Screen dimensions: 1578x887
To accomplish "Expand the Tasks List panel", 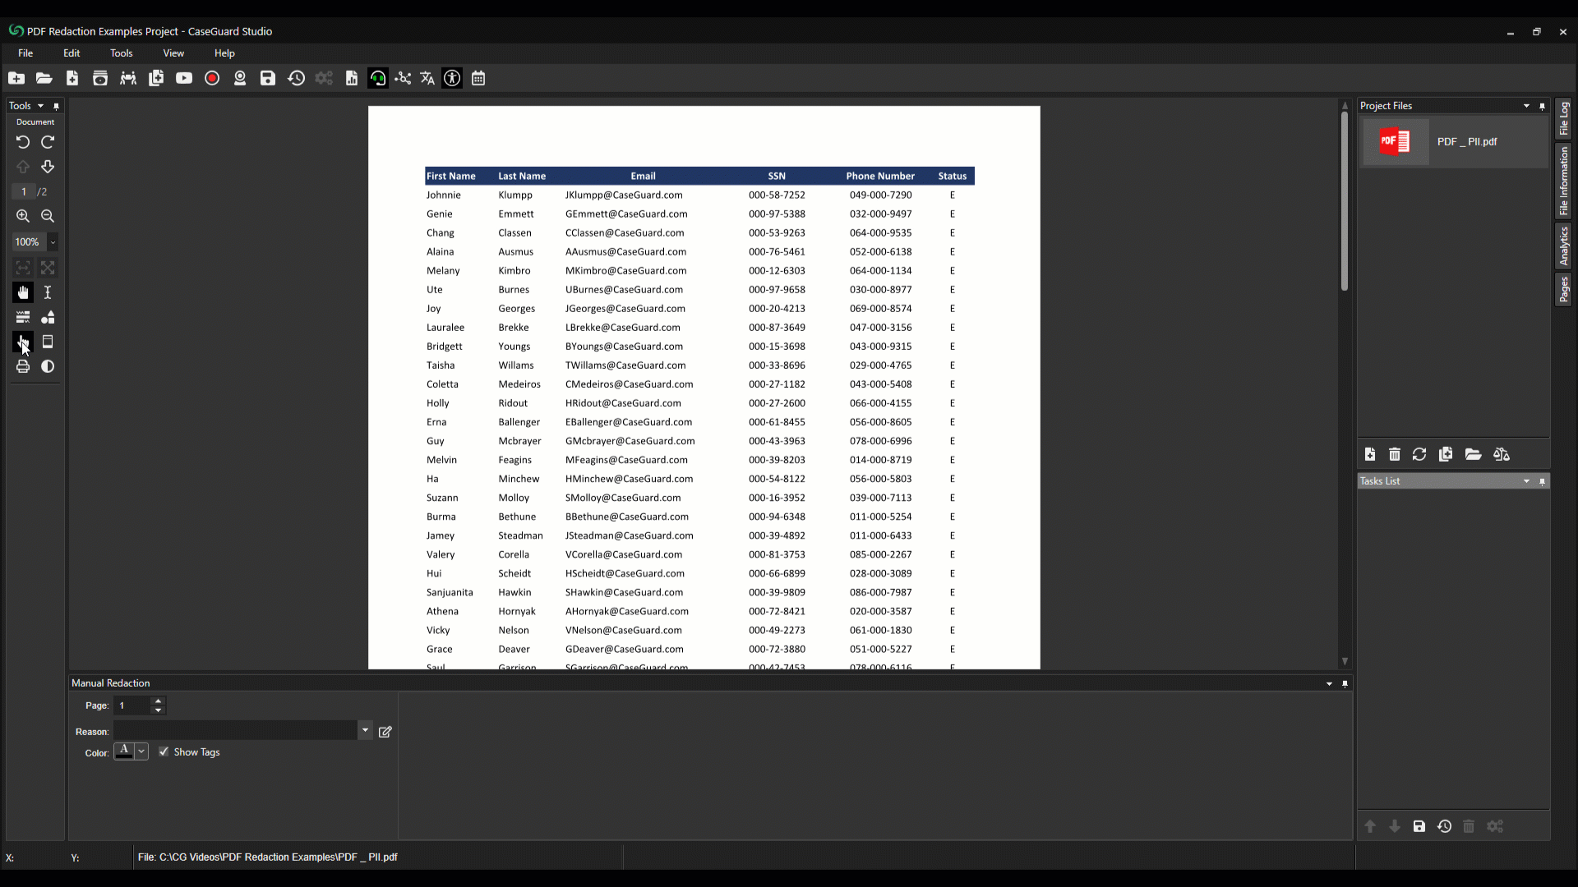I will tap(1526, 480).
